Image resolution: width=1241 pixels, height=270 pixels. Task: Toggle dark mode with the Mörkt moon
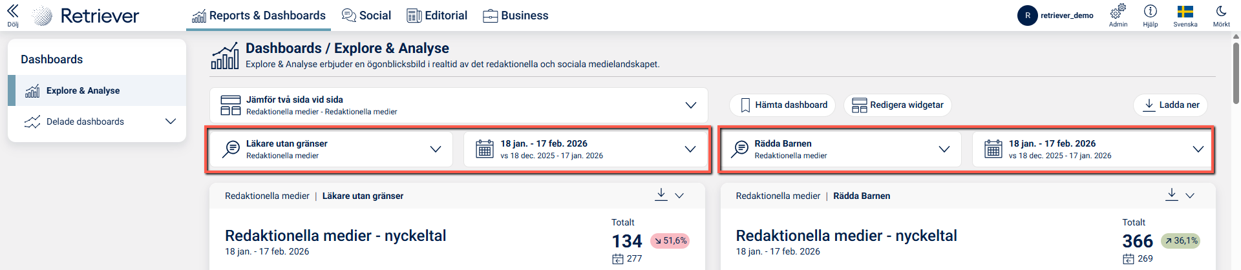coord(1221,12)
